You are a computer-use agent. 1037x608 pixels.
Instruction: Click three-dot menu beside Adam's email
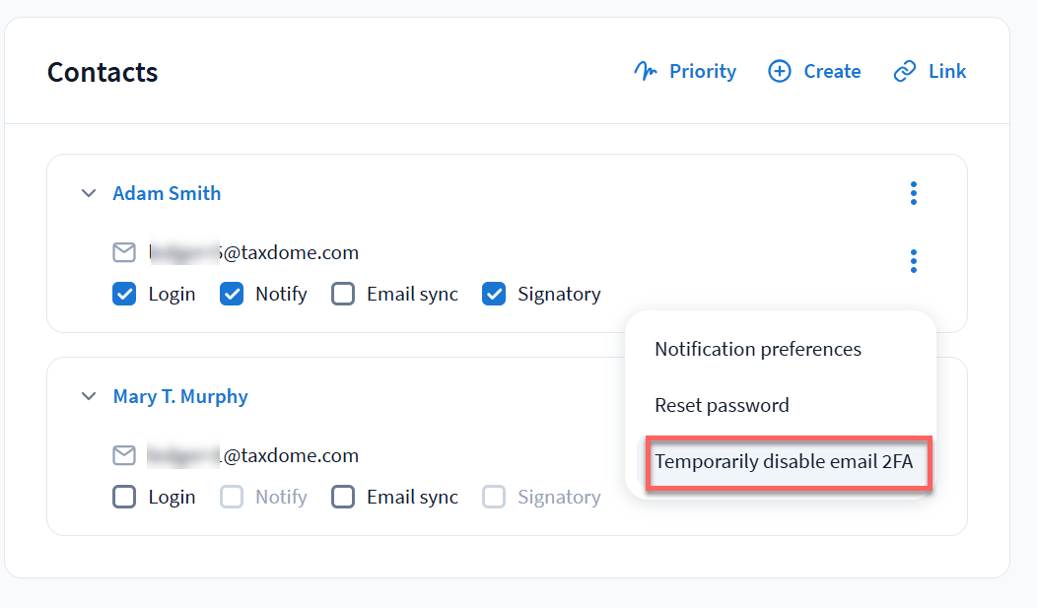pos(914,261)
